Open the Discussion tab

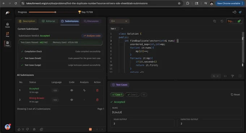tap(91, 21)
